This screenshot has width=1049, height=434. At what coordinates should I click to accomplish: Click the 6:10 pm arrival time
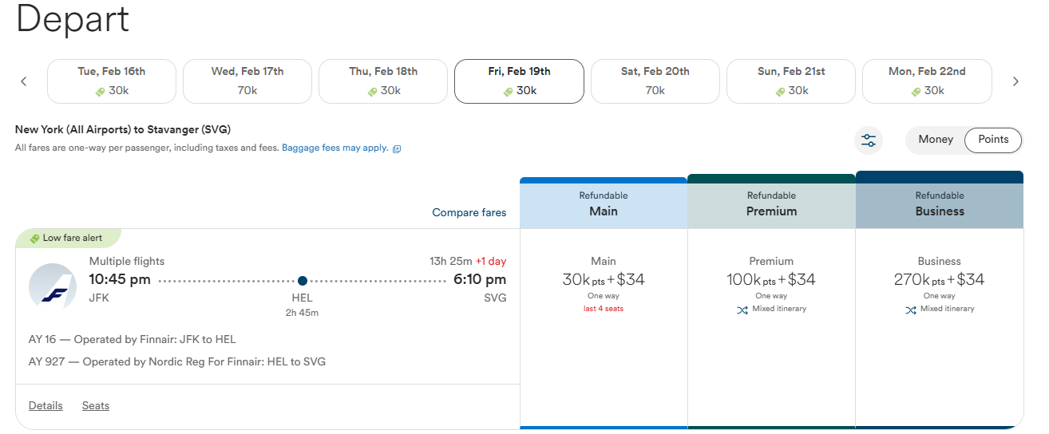click(481, 279)
